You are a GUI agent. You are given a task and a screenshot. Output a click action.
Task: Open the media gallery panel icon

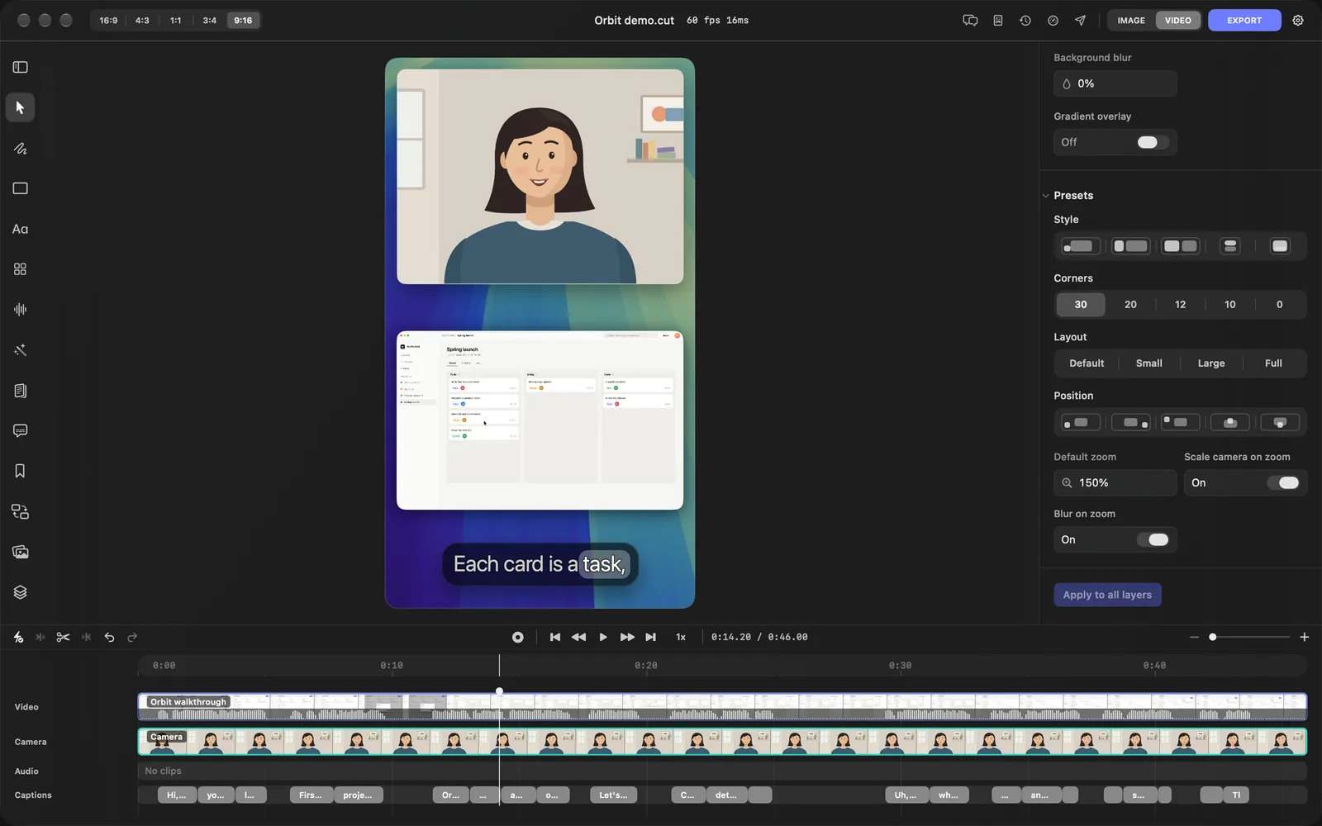[x=21, y=552]
